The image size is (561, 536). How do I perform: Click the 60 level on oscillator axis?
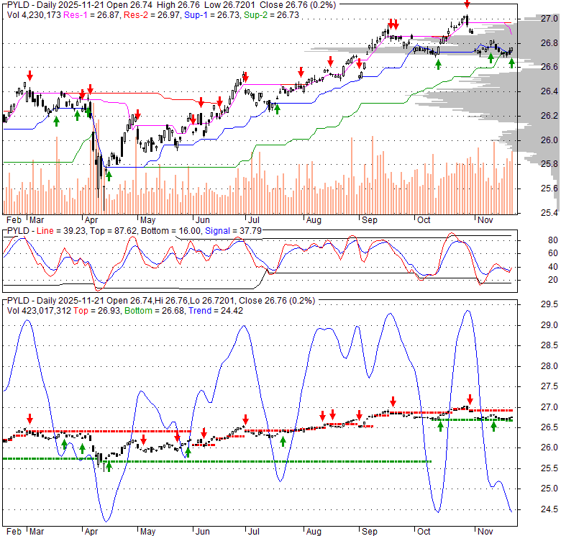click(553, 253)
